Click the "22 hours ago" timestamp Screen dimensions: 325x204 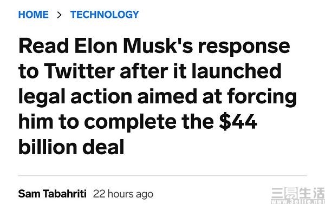[123, 194]
